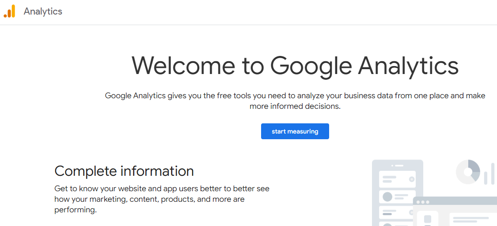Click the paragraph about website and app users
Screen dimensions: 497x226
(162, 199)
